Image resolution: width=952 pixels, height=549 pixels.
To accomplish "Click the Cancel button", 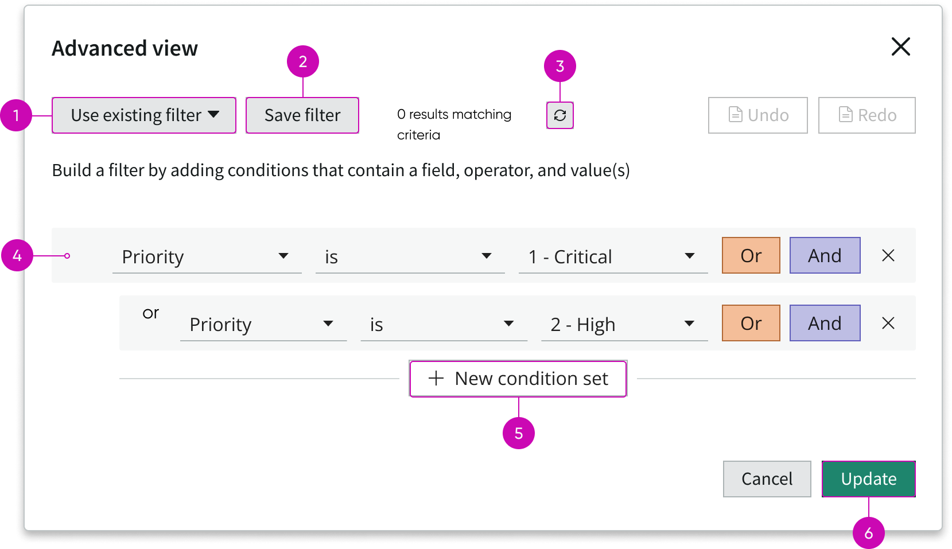I will coord(767,479).
